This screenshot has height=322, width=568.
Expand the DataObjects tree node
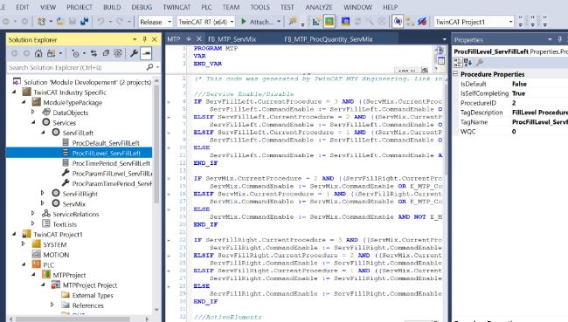pyautogui.click(x=33, y=113)
